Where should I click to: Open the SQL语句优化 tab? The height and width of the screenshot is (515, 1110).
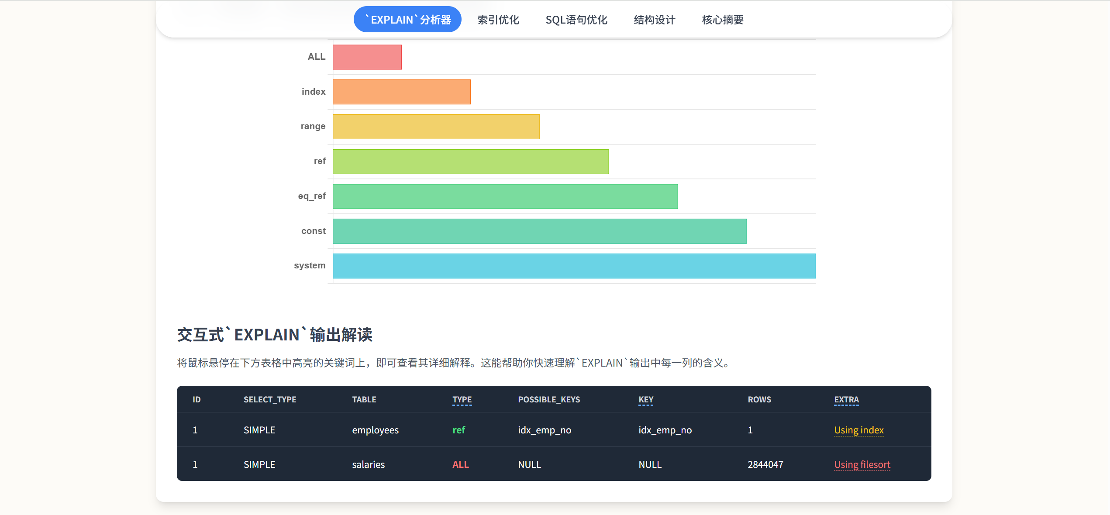coord(576,20)
